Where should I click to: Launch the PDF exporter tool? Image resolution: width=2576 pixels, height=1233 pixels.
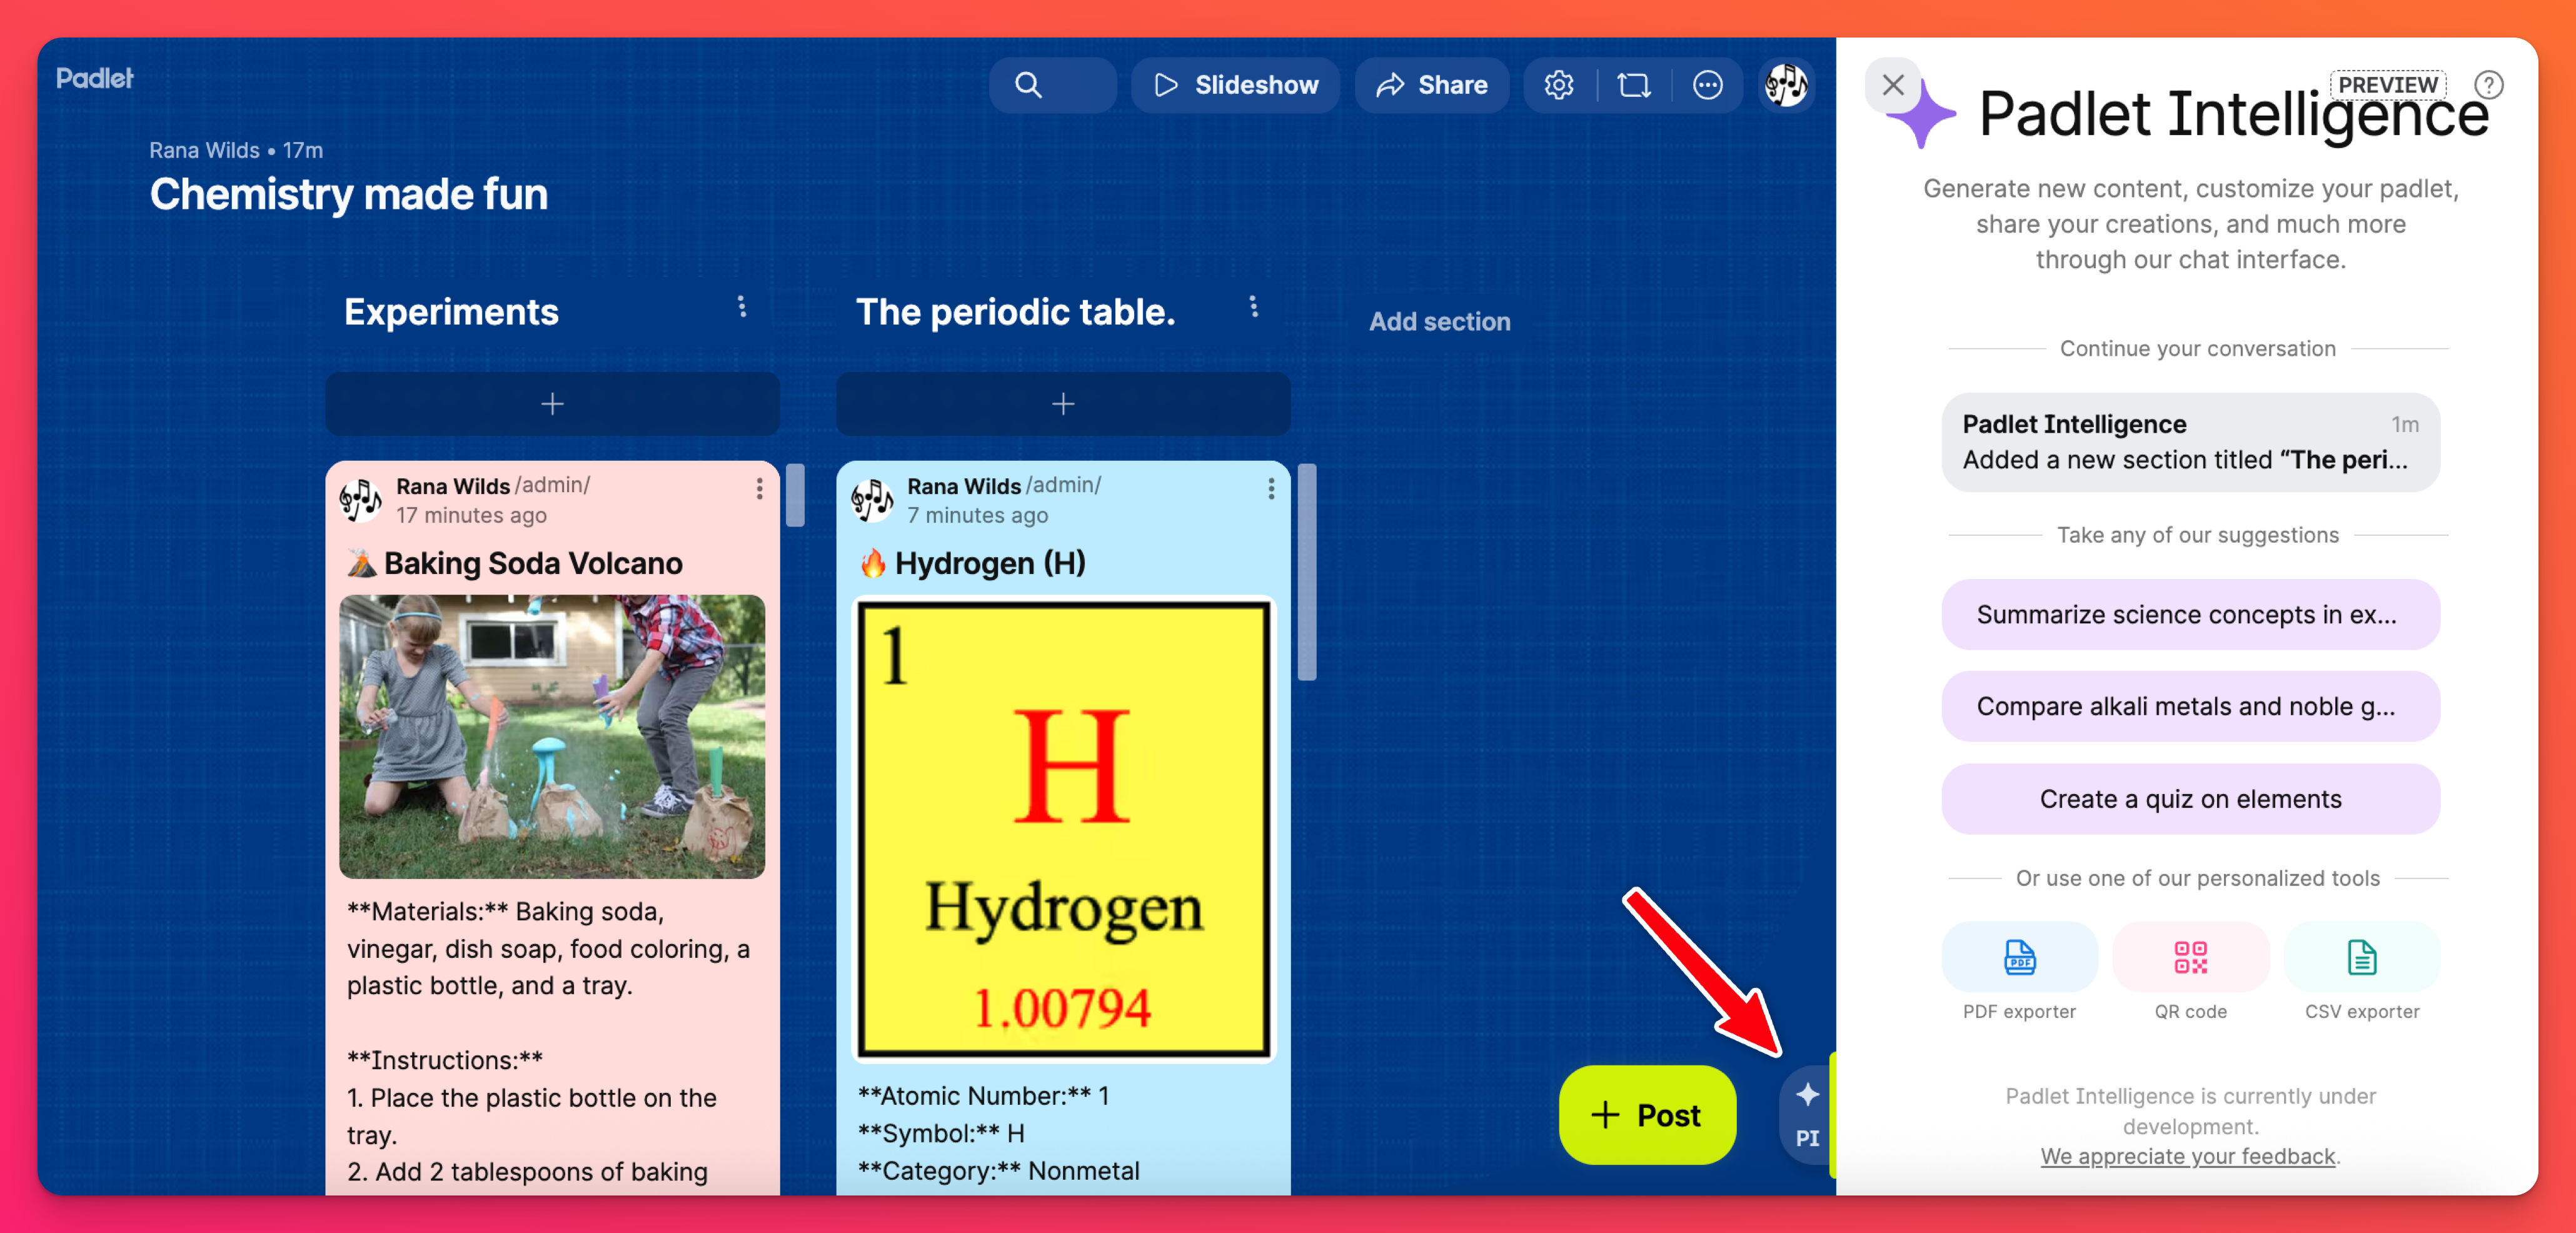(2019, 957)
